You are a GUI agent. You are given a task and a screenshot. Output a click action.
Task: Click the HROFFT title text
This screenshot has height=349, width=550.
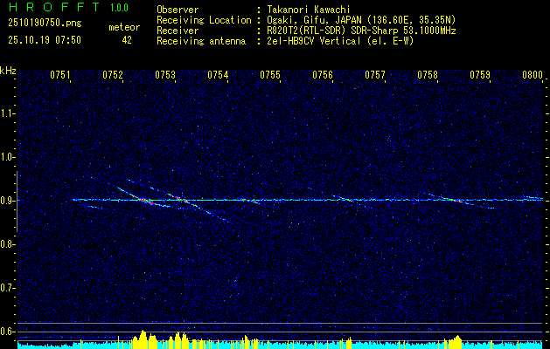(54, 7)
